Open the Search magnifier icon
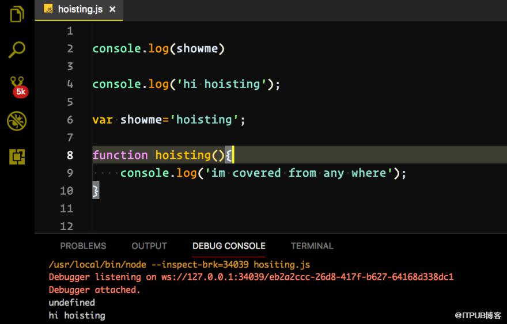 (x=17, y=49)
